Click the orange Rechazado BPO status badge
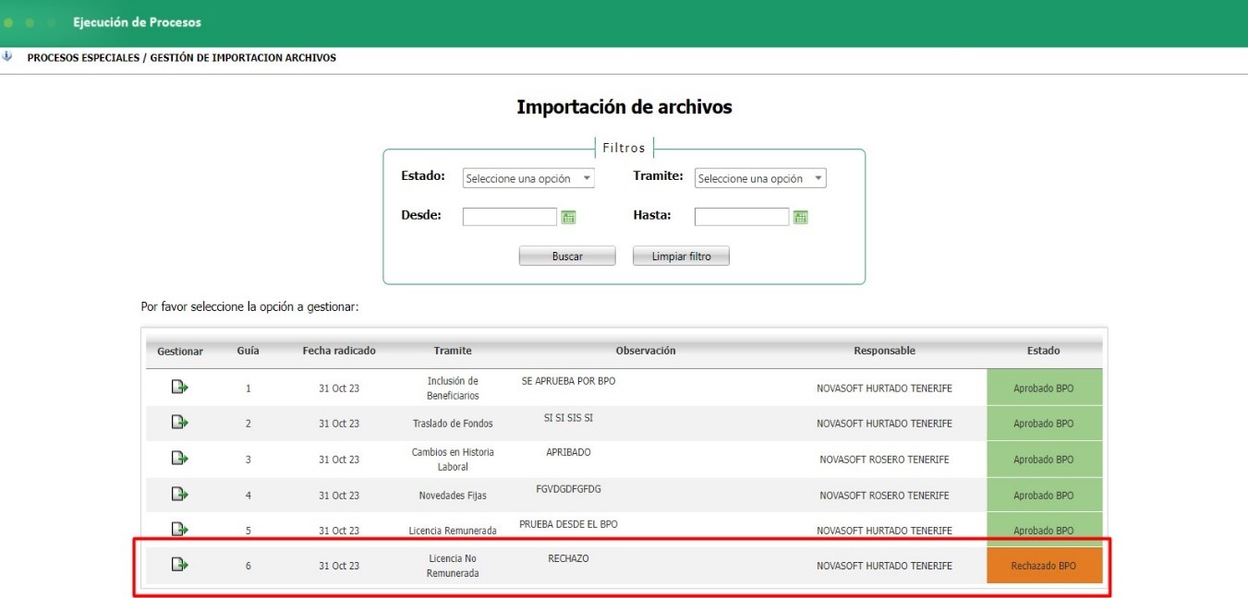This screenshot has width=1248, height=598. coord(1044,564)
